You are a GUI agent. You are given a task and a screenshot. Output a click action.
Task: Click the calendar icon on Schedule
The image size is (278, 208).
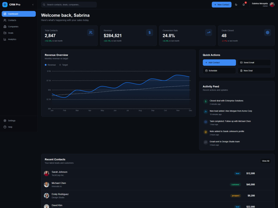click(x=206, y=70)
